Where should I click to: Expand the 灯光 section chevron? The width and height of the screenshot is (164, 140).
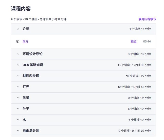click(x=18, y=87)
